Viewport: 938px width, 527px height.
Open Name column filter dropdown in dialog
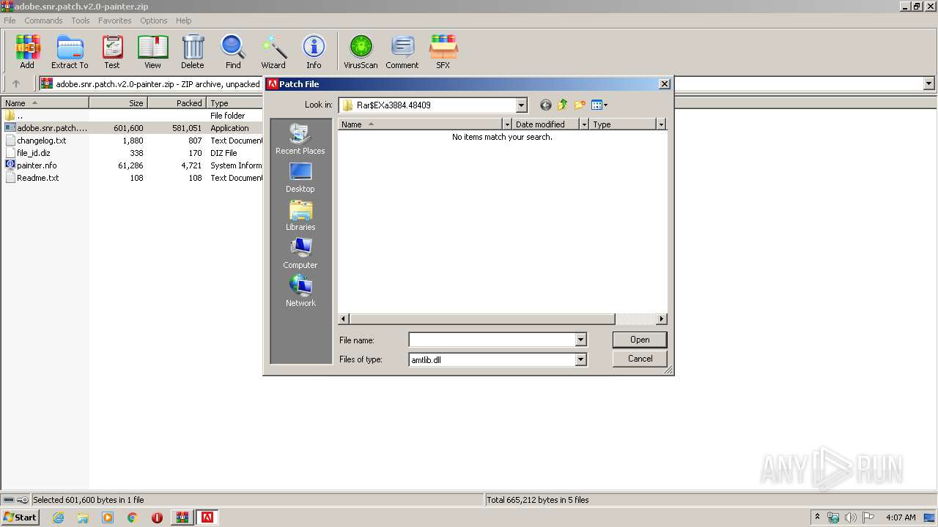pyautogui.click(x=506, y=124)
